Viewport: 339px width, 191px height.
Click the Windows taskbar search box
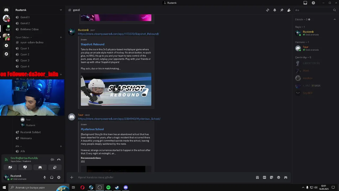click(x=39, y=188)
